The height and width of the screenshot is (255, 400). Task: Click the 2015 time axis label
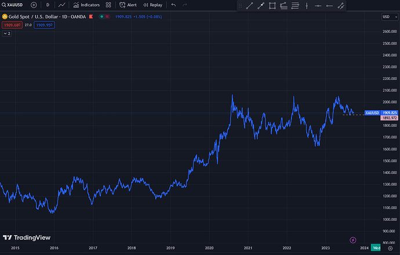[x=15, y=248]
